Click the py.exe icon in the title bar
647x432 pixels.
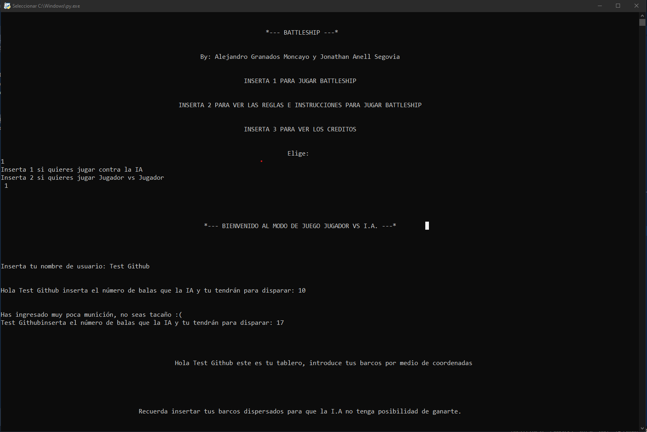6,6
